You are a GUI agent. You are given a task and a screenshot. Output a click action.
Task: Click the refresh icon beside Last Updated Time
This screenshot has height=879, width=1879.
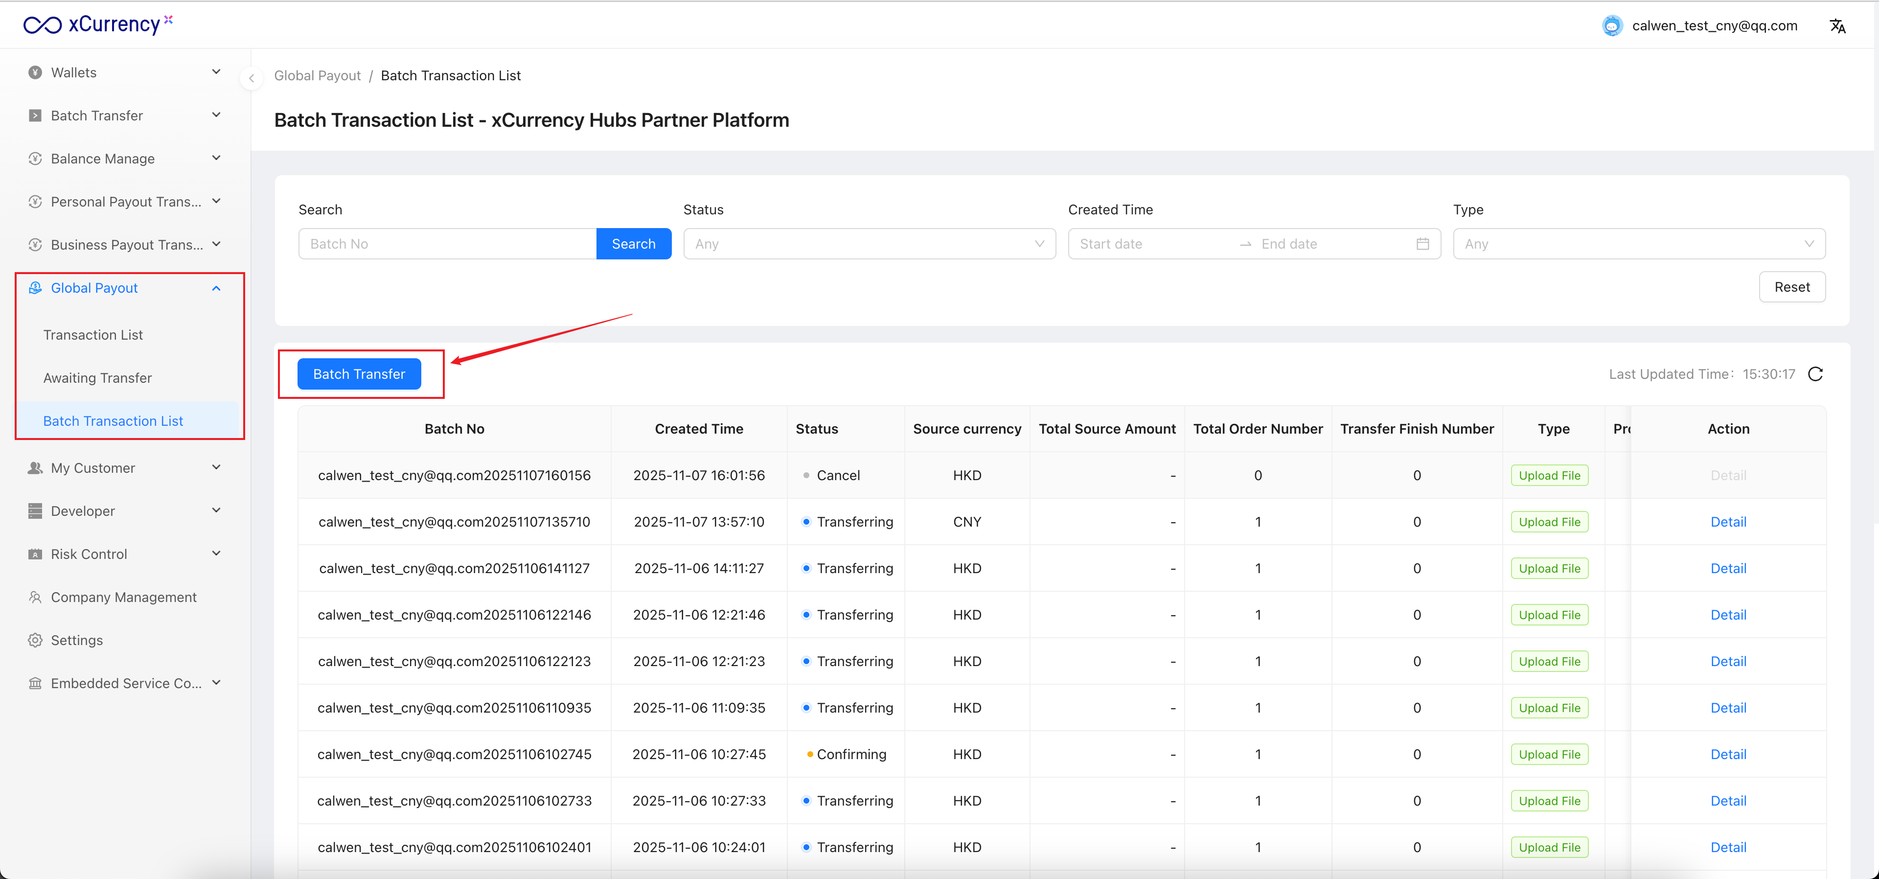[x=1815, y=374]
